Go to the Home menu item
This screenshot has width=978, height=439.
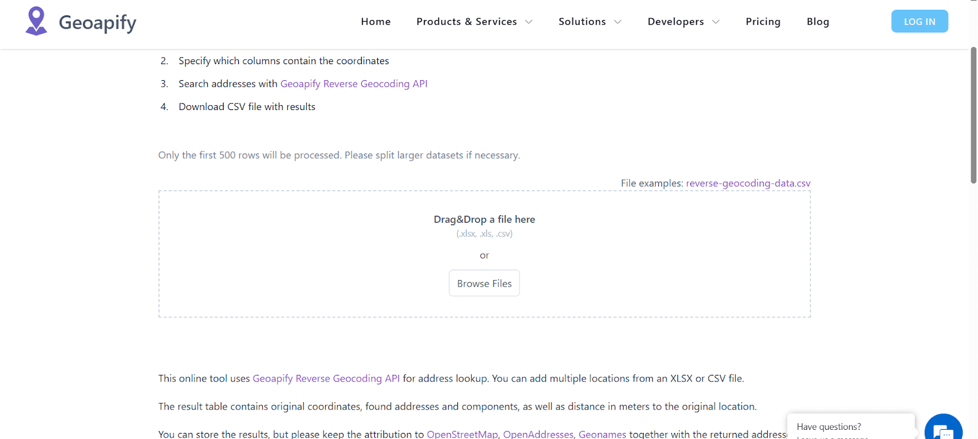(x=375, y=21)
